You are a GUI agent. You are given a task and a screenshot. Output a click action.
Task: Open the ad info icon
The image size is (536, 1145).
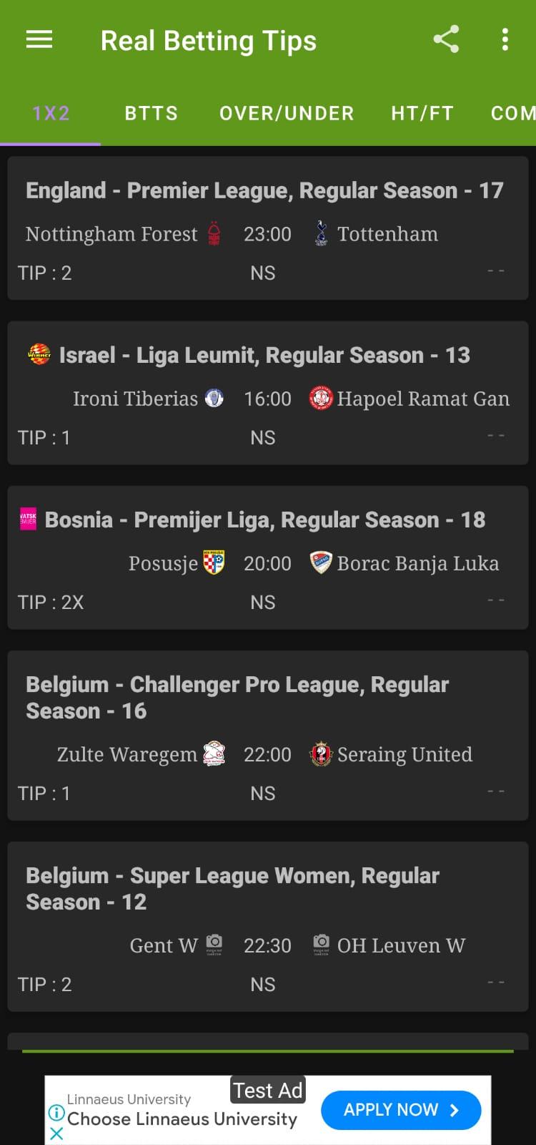pyautogui.click(x=56, y=1113)
